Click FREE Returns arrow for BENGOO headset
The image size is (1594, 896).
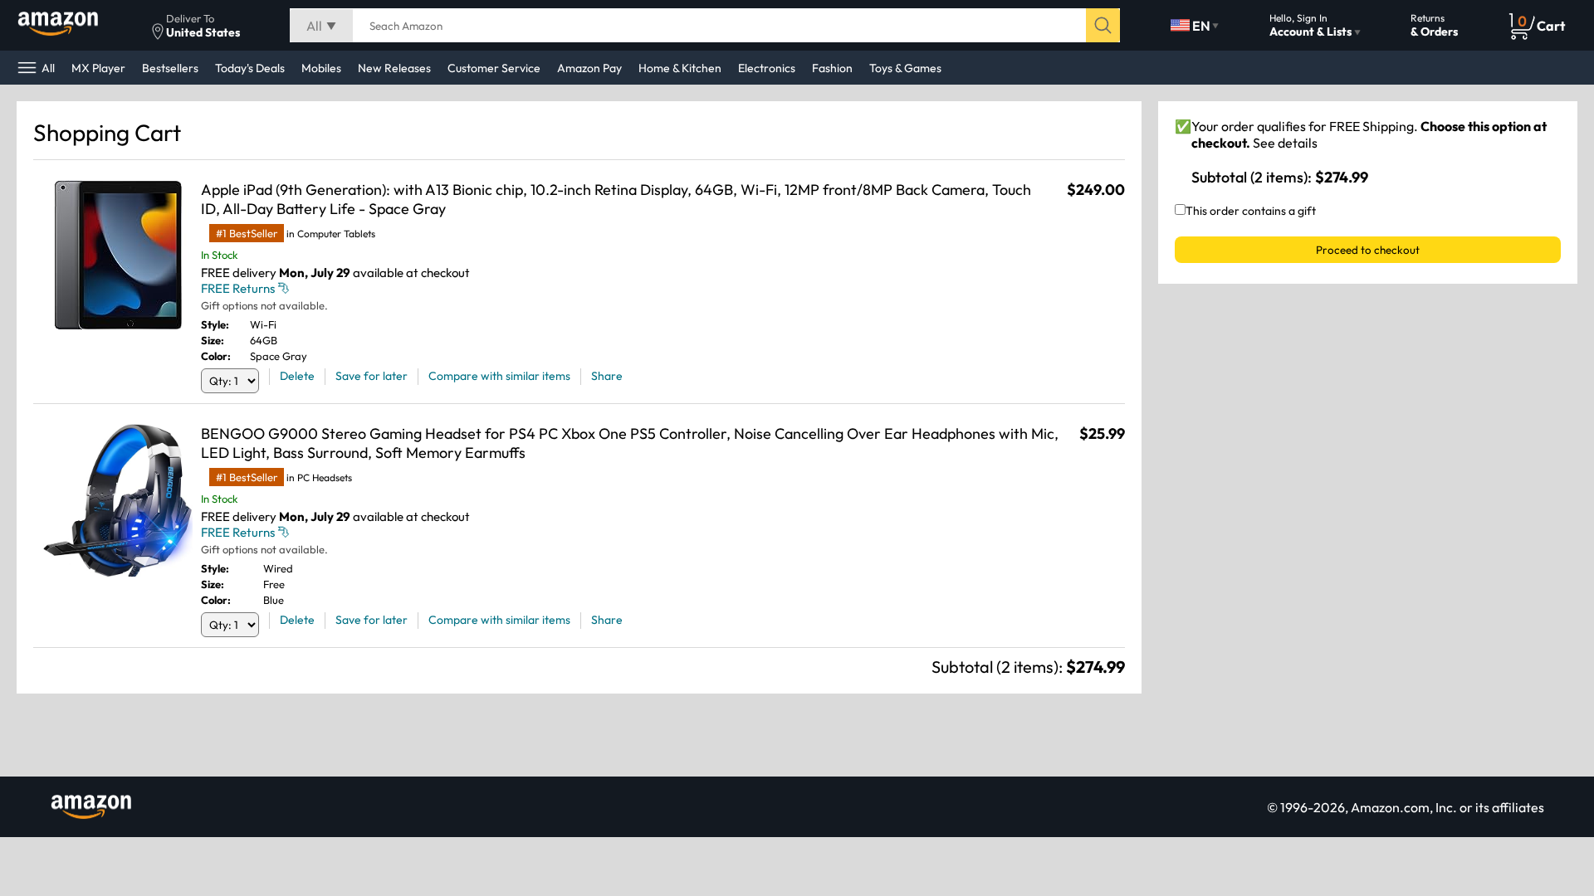[x=283, y=533]
